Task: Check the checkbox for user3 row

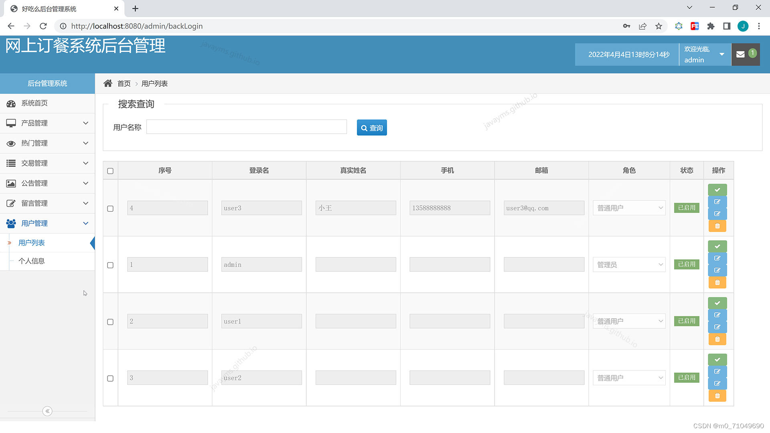Action: pos(110,208)
